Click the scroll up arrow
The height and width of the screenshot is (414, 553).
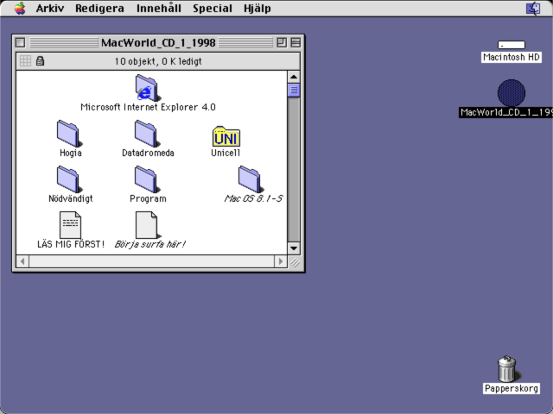[x=294, y=77]
